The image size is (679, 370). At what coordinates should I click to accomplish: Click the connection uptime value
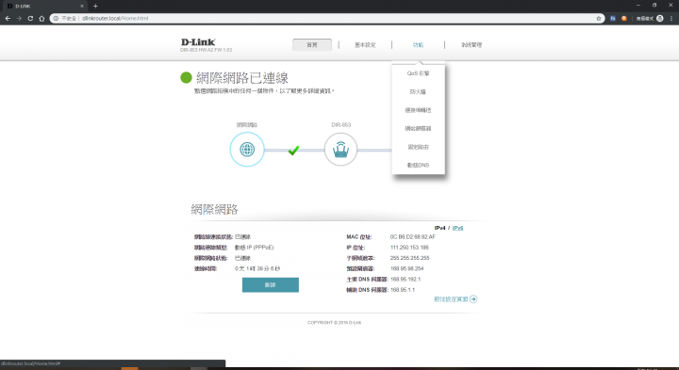pos(257,269)
